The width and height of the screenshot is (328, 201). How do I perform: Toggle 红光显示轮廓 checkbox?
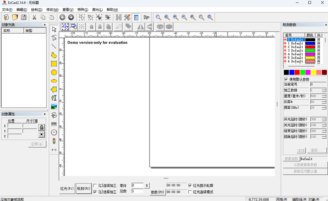[190, 185]
